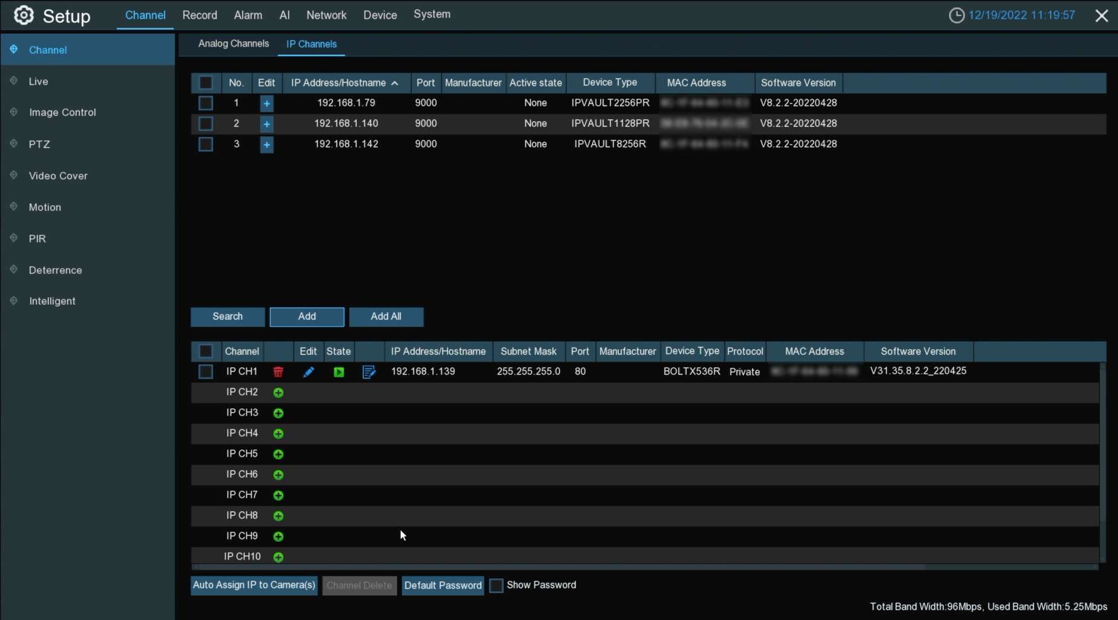
Task: Open the IP CH1 settings notes icon
Action: pos(369,372)
